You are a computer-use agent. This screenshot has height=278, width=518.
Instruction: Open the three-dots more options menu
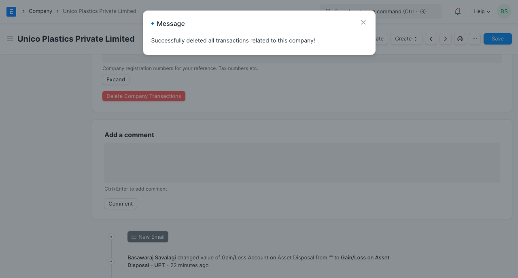(475, 39)
